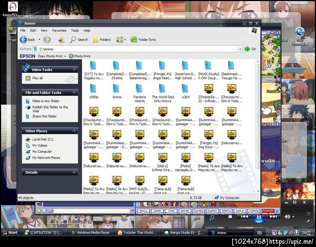Select the x264 folder

click(x=185, y=92)
